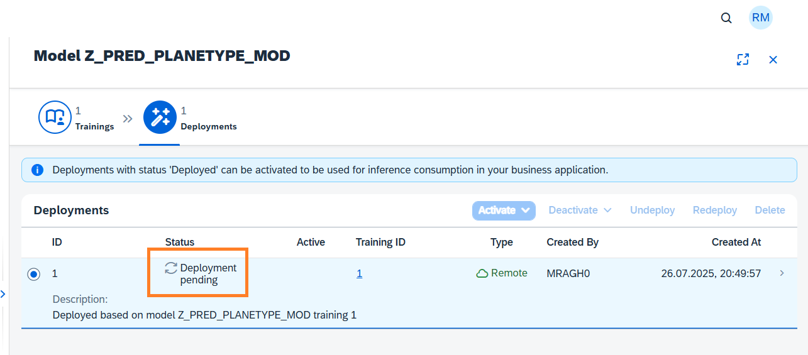Expand the collapsed left side panel

click(3, 294)
